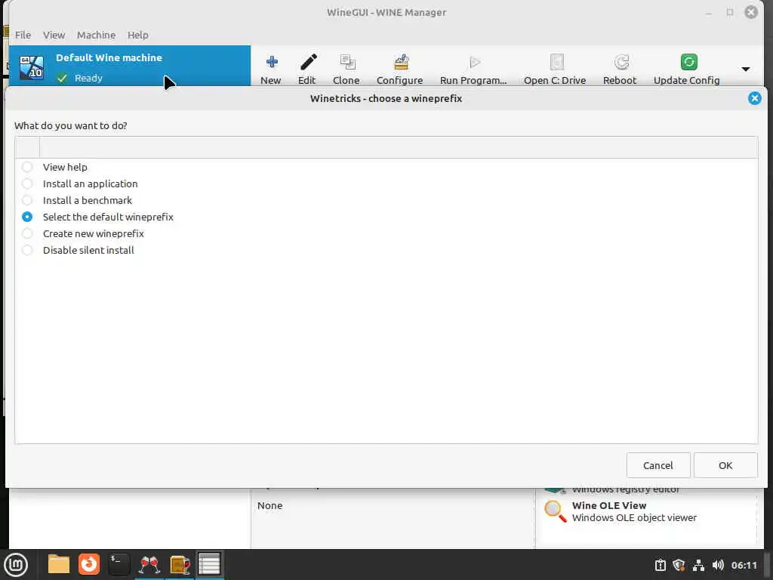Open the Edit pencil tool
The image size is (773, 580).
pos(308,62)
